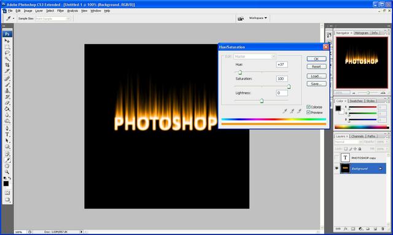Select the Paint Bucket tool

pos(7,109)
